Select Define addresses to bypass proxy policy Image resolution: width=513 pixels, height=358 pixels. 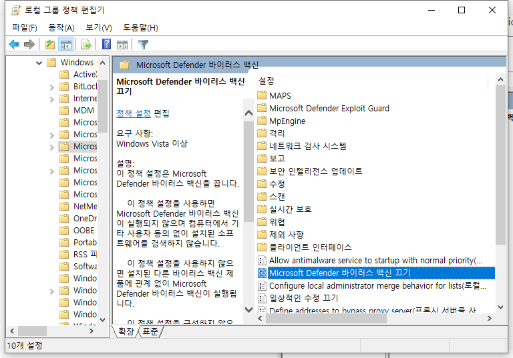367,309
